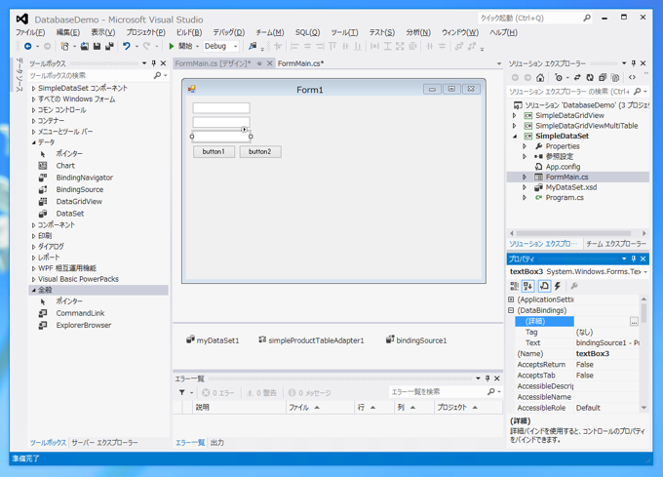Click button1 on the Form1 designer
This screenshot has height=477, width=663.
214,151
